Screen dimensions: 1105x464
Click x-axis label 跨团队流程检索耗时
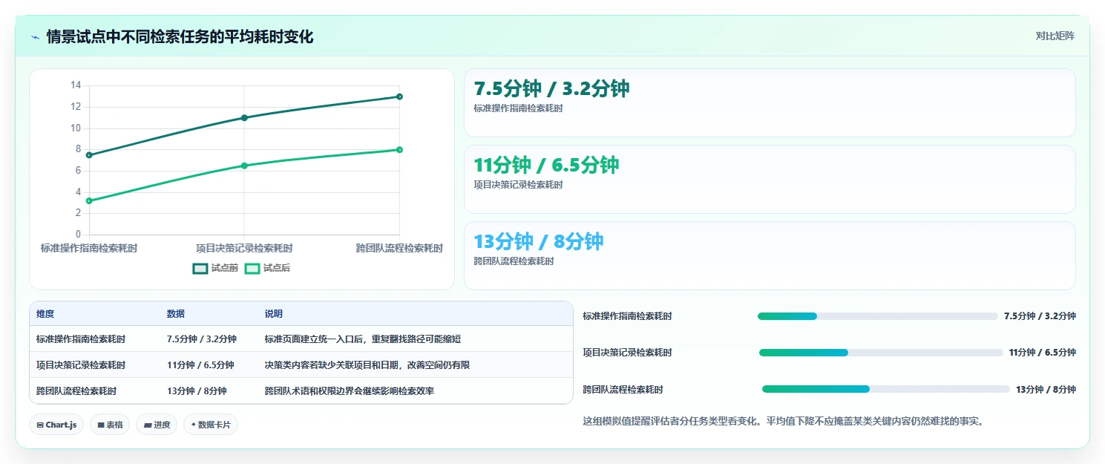point(399,248)
